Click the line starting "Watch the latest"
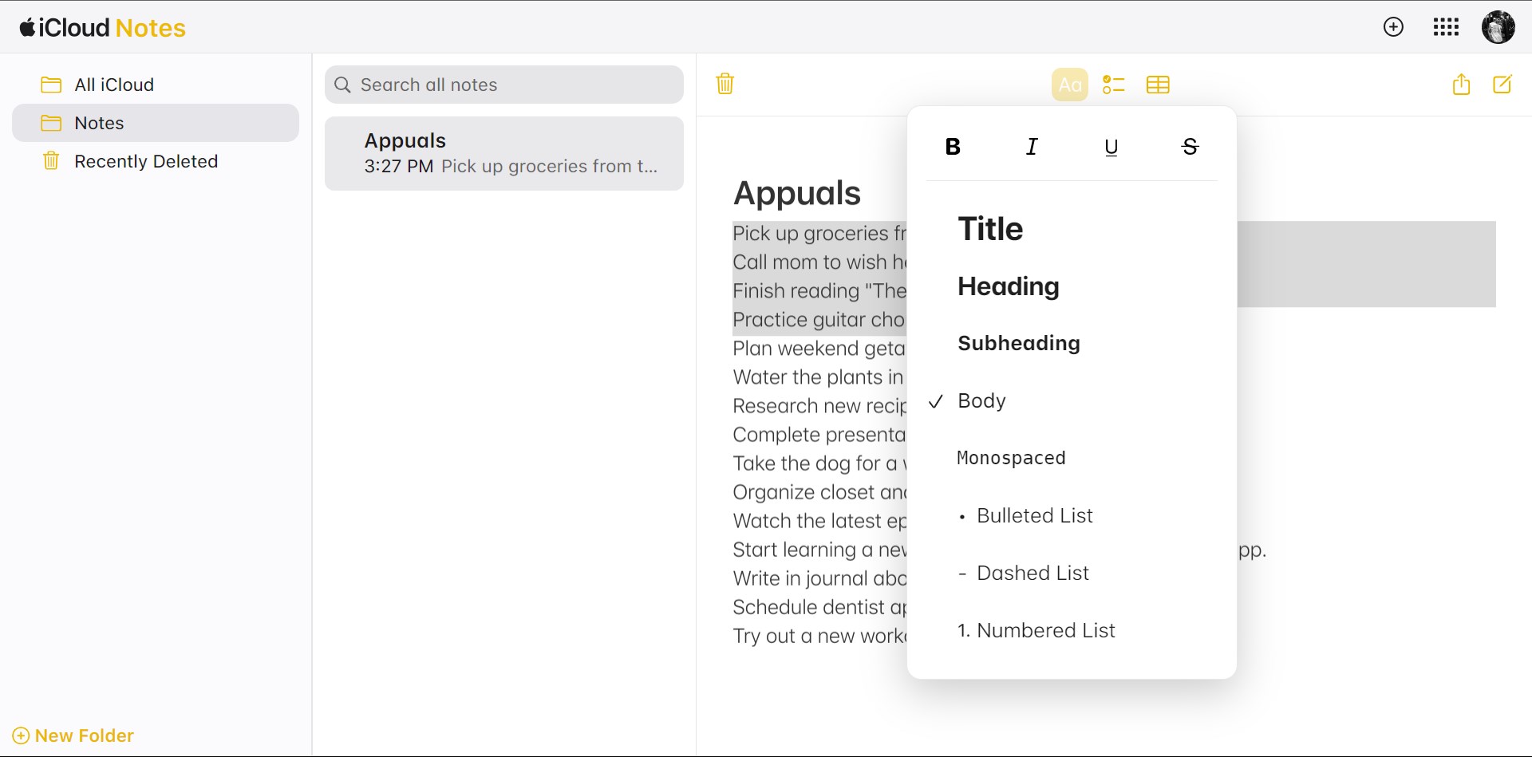Screen dimensions: 1532x757 [x=819, y=521]
